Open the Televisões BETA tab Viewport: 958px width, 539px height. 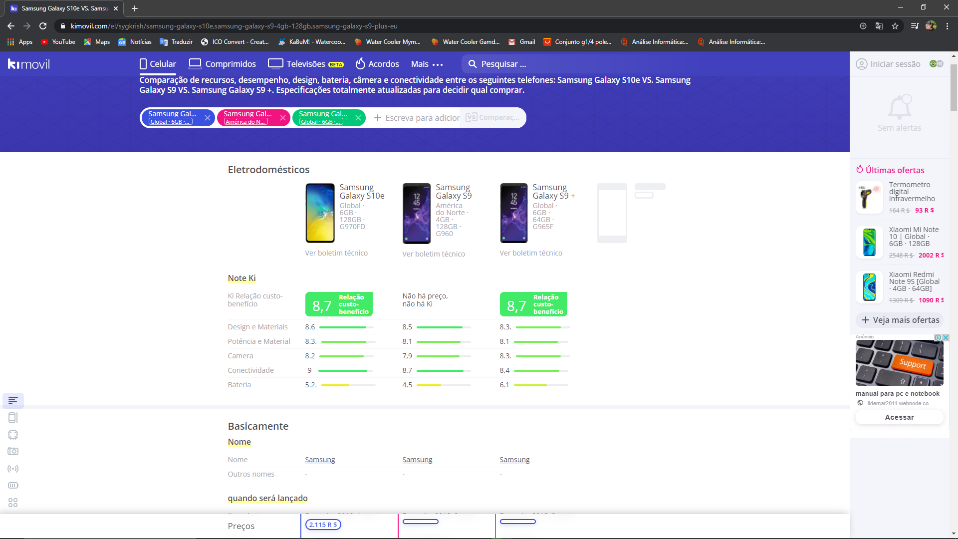[306, 64]
